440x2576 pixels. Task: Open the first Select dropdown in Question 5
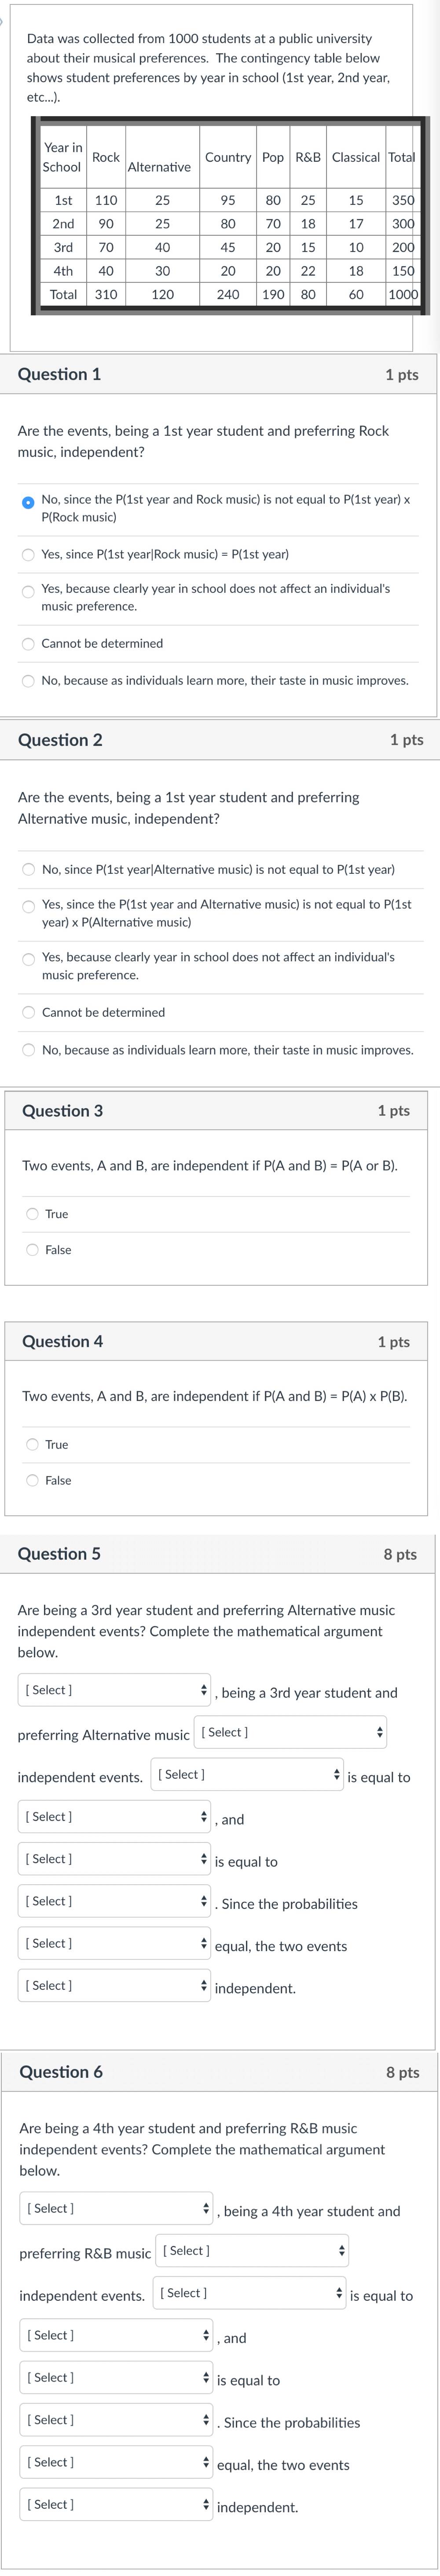point(114,1690)
